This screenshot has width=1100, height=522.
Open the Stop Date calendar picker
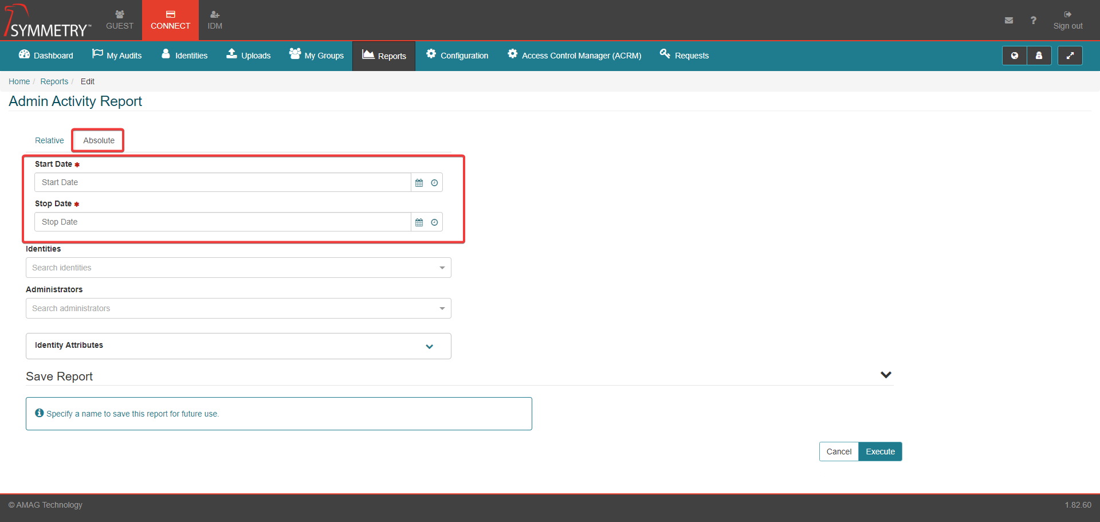tap(419, 222)
